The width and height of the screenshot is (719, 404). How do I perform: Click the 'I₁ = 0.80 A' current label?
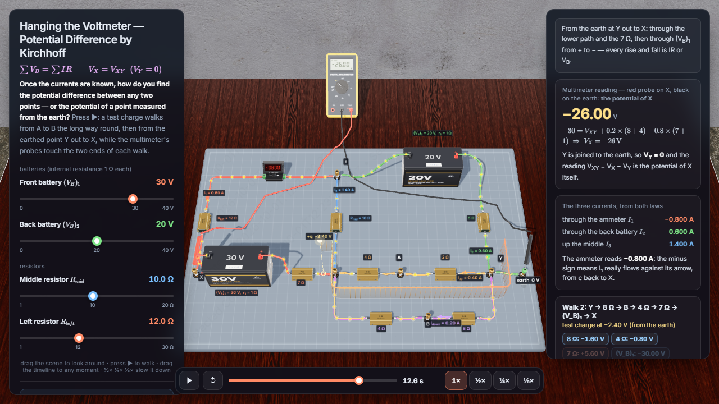point(214,192)
